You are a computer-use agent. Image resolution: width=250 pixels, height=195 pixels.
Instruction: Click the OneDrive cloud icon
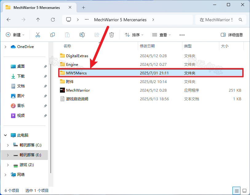coord(13,46)
